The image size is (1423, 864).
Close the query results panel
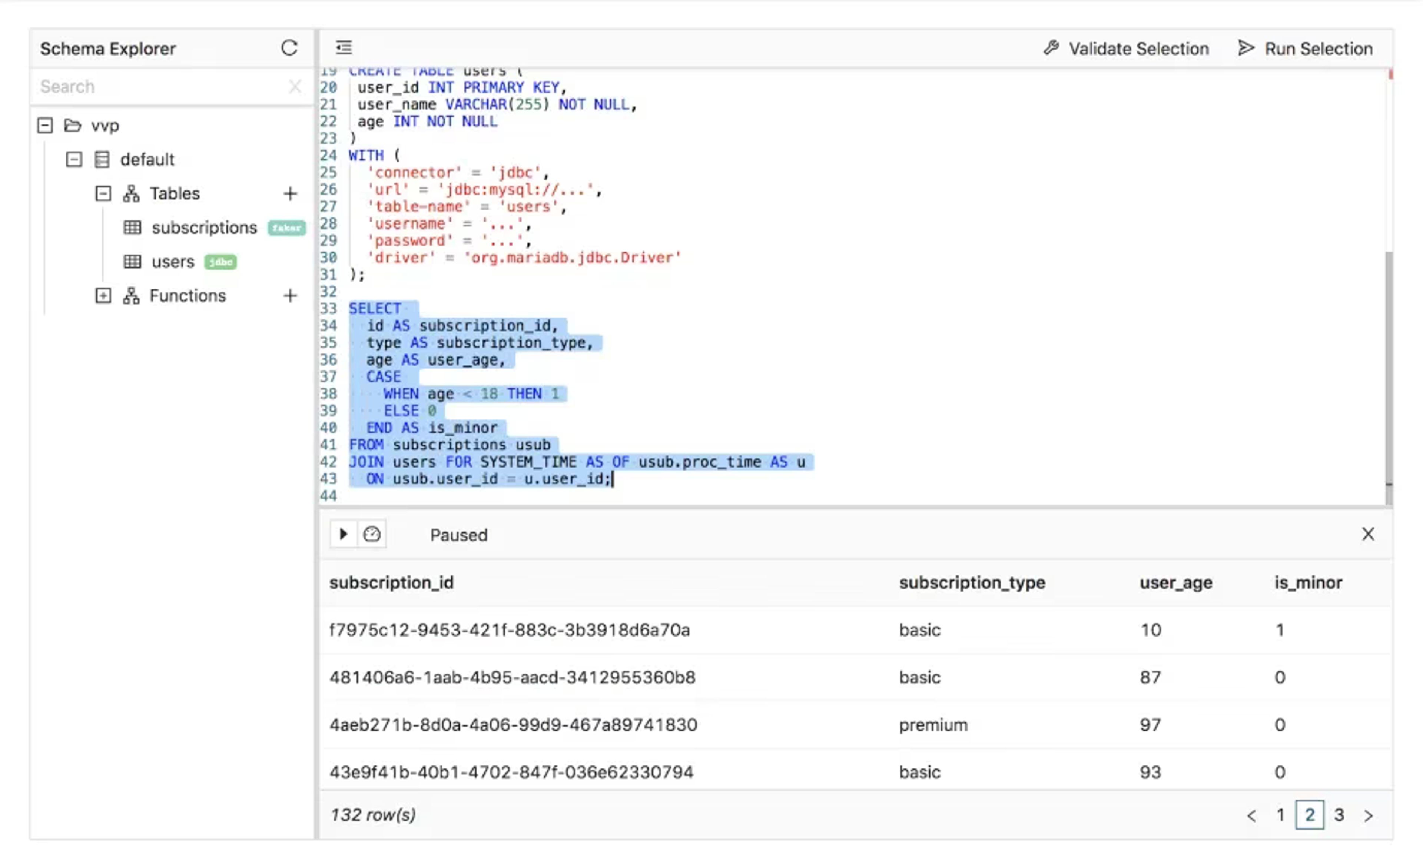coord(1368,534)
